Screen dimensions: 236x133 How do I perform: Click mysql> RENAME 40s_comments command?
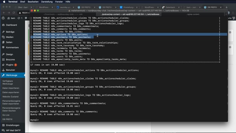coord(64,112)
